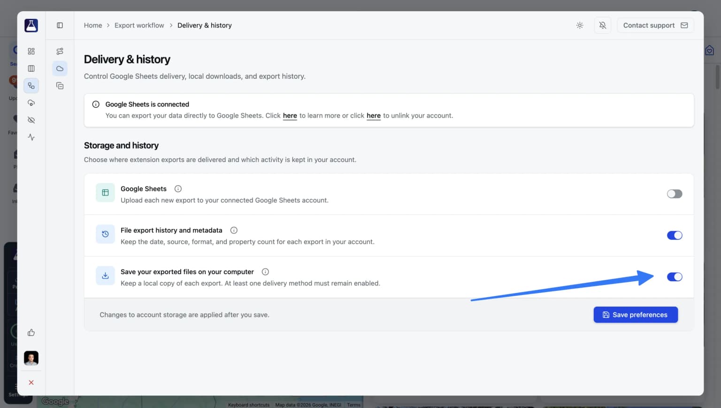
Task: Show info tooltip next to Google Sheets
Action: click(178, 189)
